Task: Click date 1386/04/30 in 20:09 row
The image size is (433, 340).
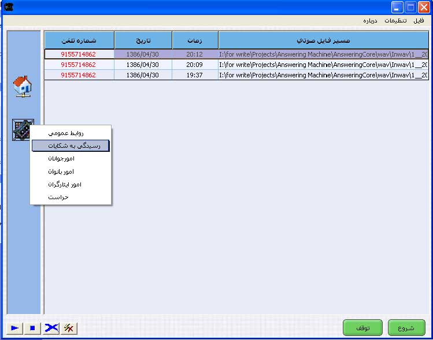Action: [143, 65]
